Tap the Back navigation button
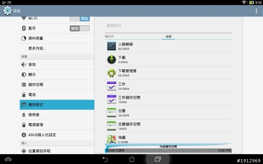Screen dimensions: 263x164 coord(105,159)
